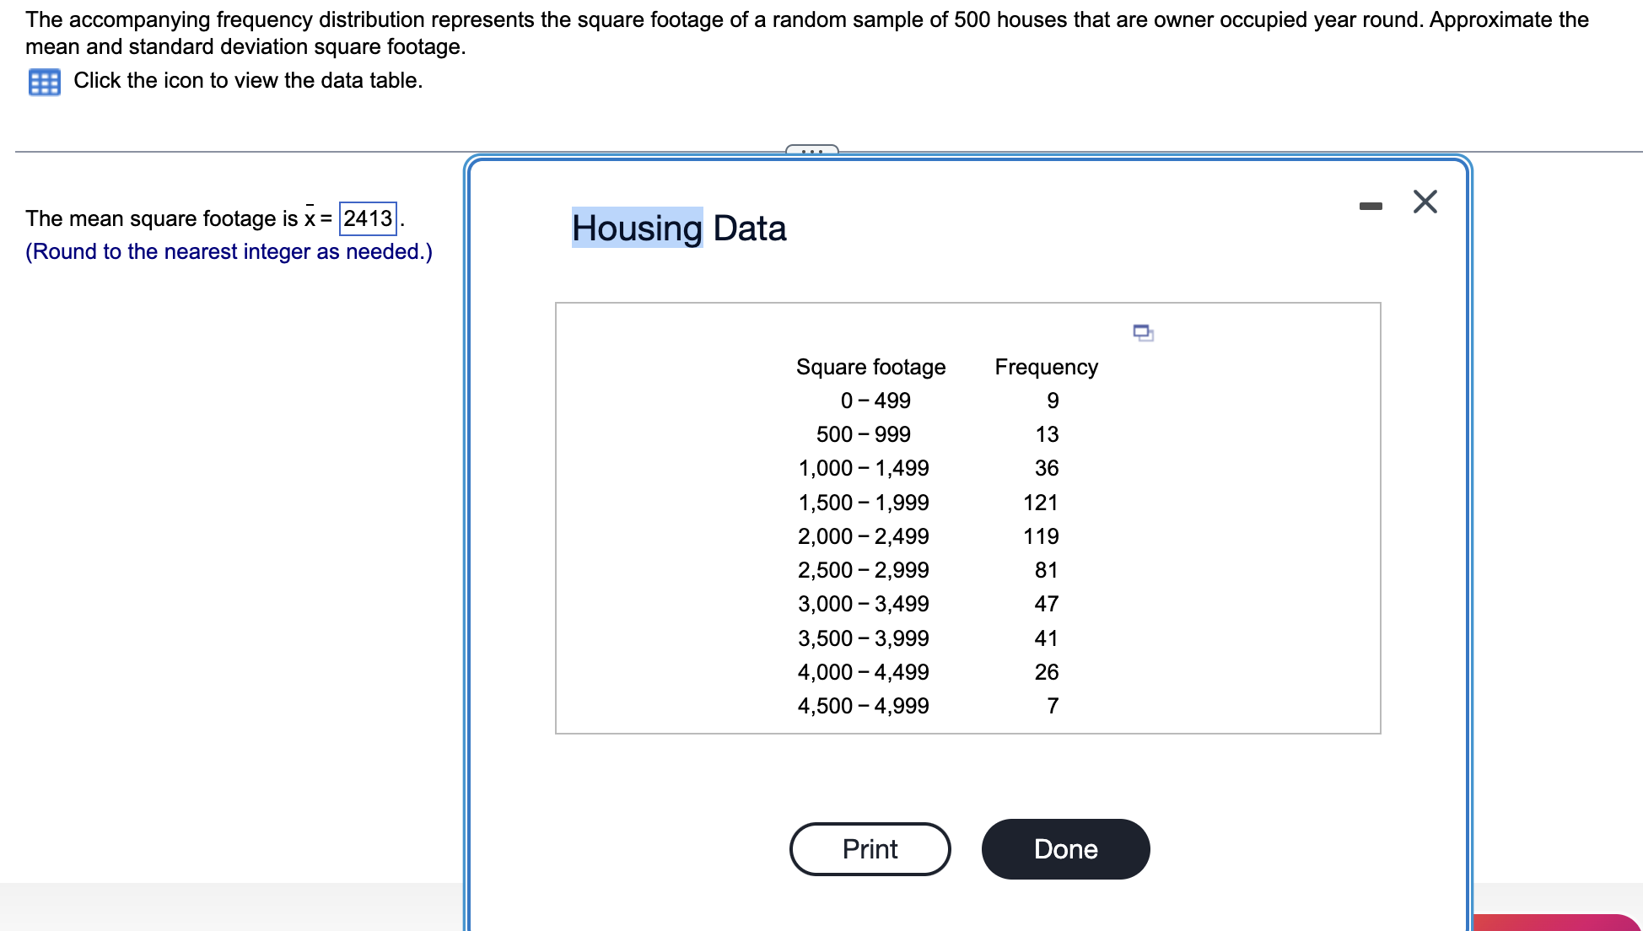Screen dimensions: 1643x931
Task: Click the instruction text to view the data table
Action: pos(247,81)
